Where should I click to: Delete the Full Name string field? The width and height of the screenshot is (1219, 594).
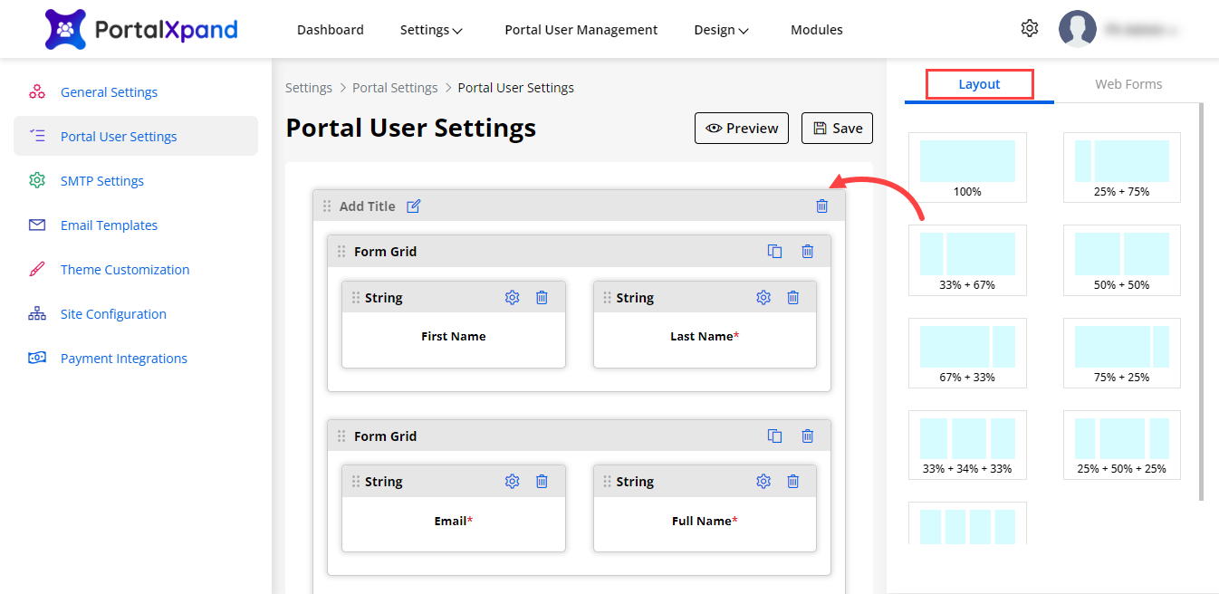(x=792, y=482)
